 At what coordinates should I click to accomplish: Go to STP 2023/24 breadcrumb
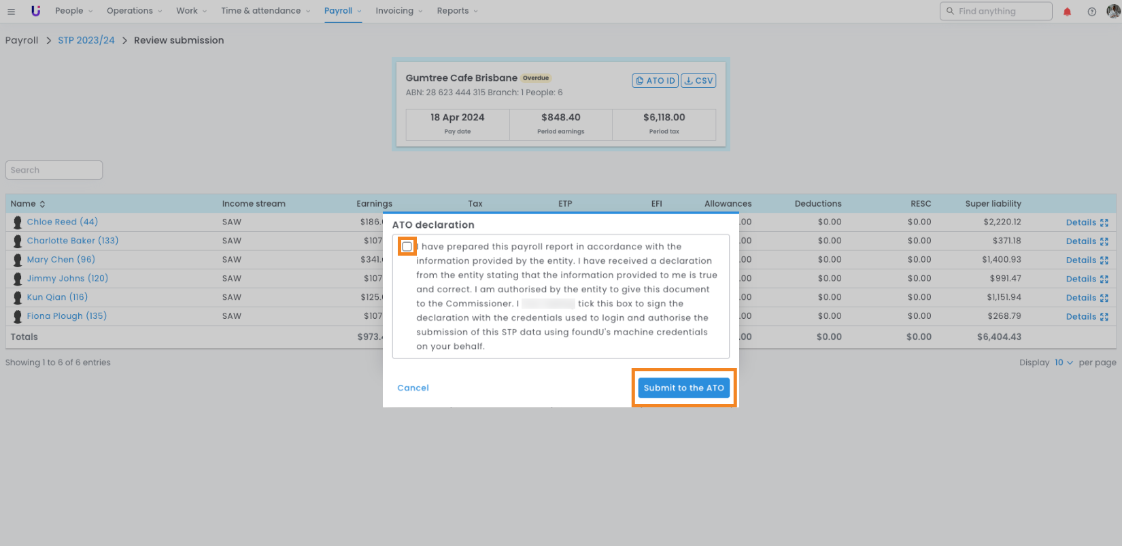point(86,40)
